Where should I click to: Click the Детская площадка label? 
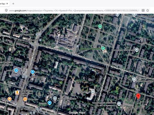coord(90,49)
